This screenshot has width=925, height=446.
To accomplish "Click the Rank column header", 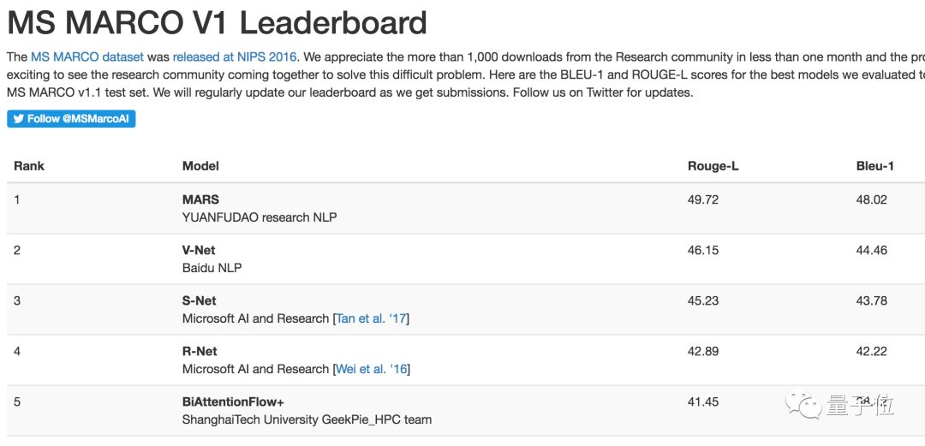I will (x=29, y=166).
